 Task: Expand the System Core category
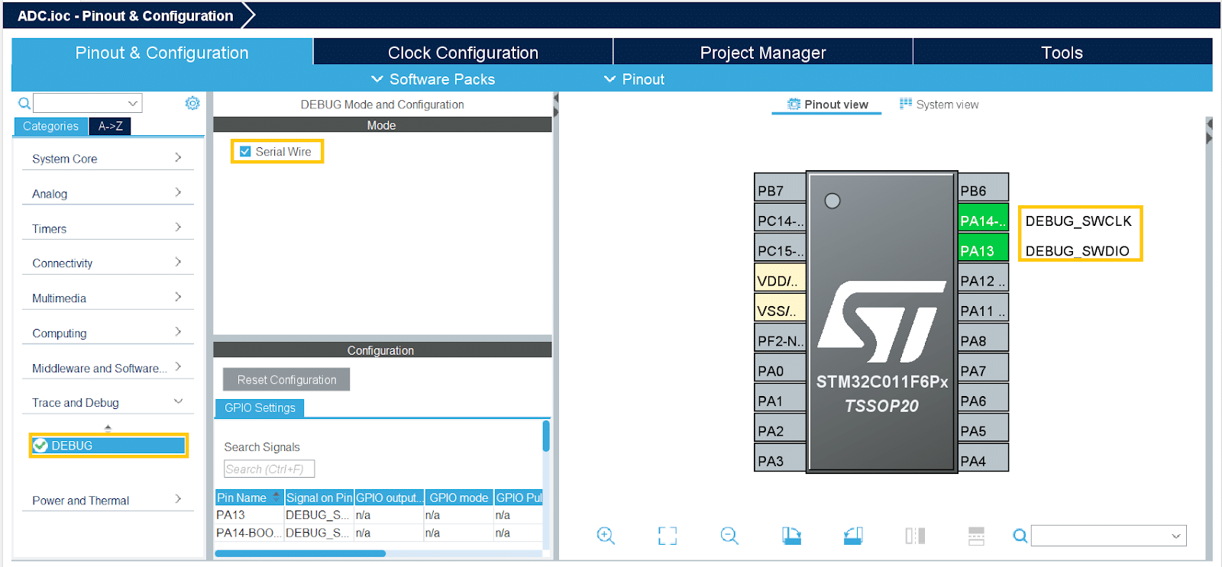(107, 159)
